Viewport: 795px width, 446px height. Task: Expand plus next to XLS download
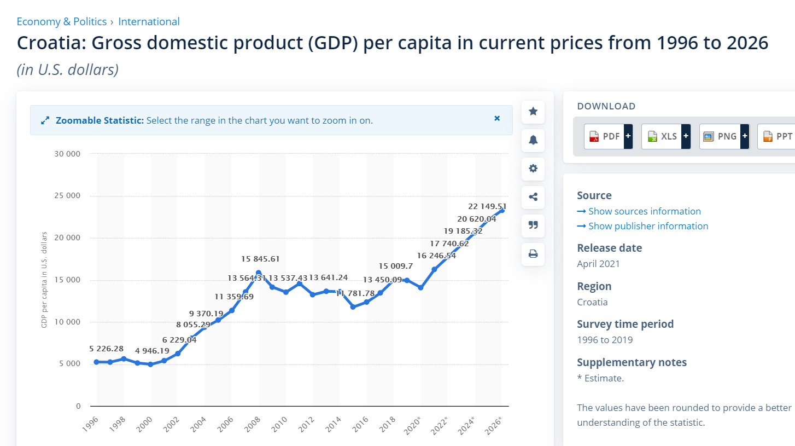686,137
